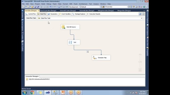
Task: Click the Undo arrow icon
Action: coord(50,7)
